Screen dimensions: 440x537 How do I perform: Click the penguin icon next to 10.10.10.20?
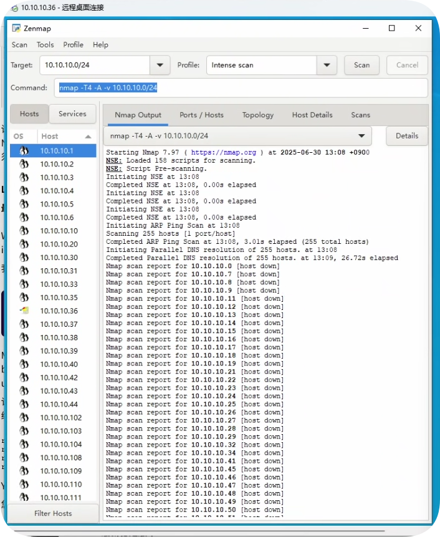pos(24,244)
